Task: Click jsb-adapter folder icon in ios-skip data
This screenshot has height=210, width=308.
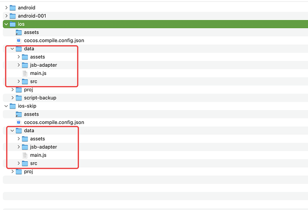Action: point(25,147)
